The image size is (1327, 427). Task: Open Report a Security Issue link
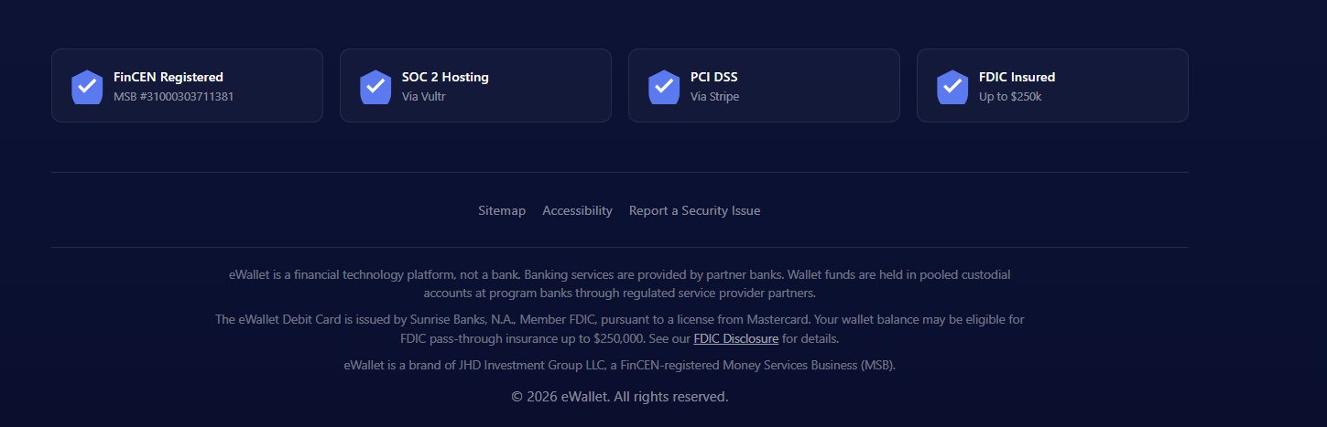[694, 210]
